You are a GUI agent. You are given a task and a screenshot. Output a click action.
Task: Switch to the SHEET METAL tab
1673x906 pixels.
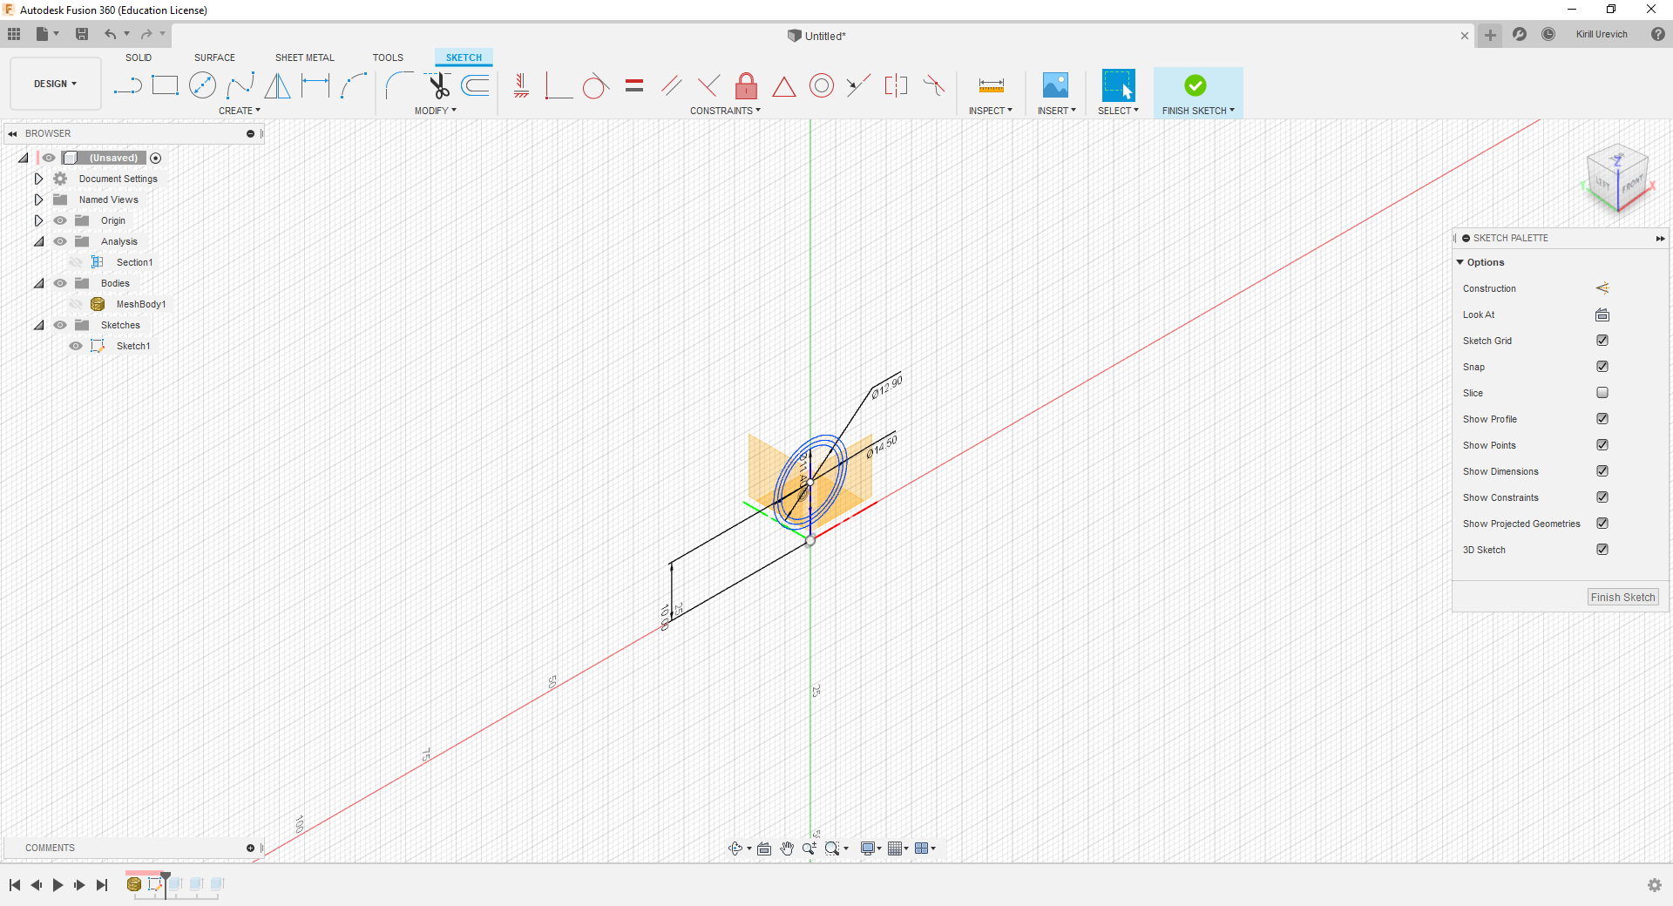click(304, 57)
